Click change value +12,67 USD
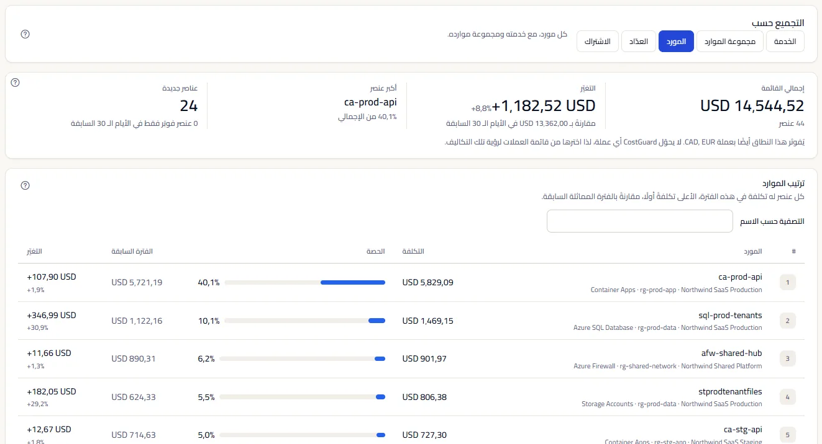The image size is (822, 444). [x=49, y=429]
